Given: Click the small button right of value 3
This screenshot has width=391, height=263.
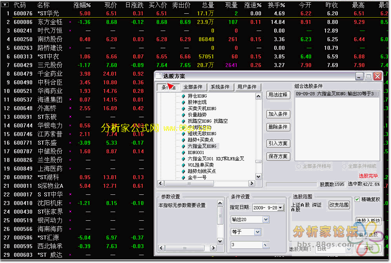Looking at the screenshot, I should pyautogui.click(x=265, y=245).
